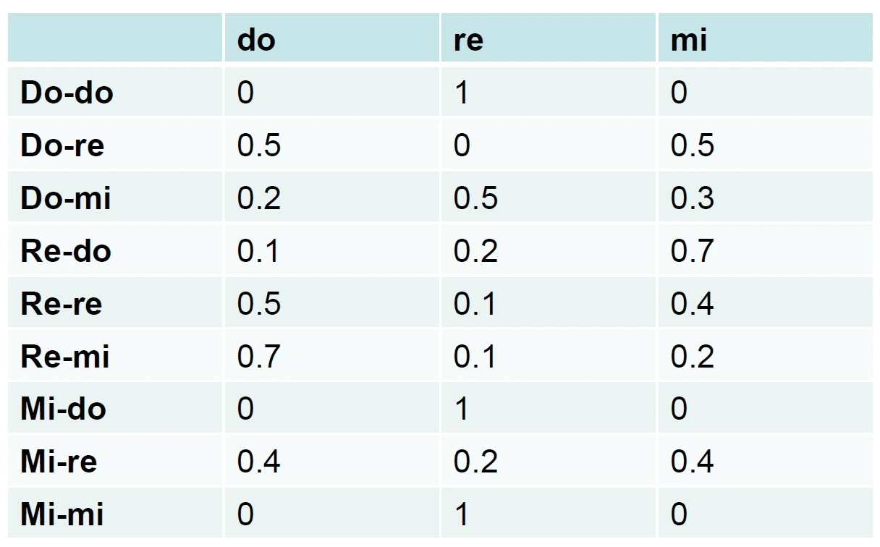
Task: Select the Do-do row label
Action: coord(67,93)
